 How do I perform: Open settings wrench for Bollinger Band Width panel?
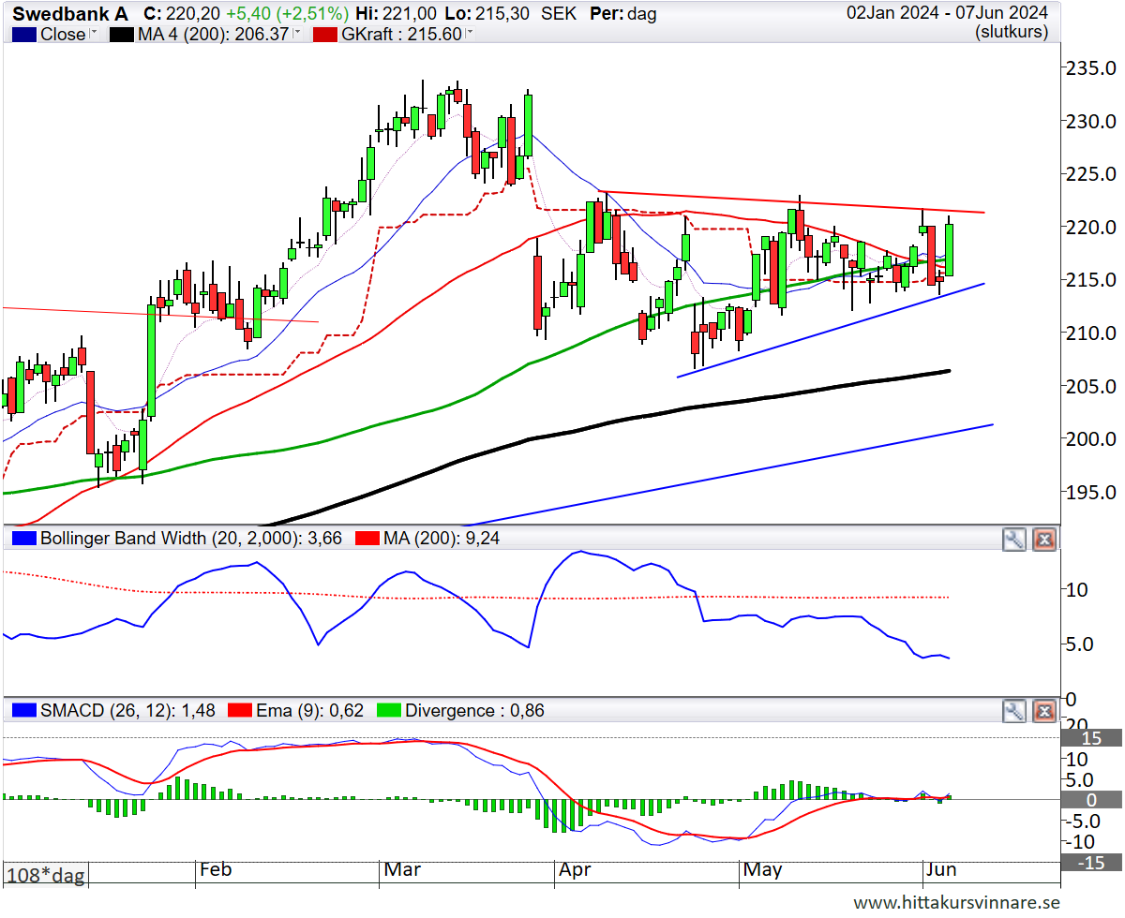tap(1014, 539)
